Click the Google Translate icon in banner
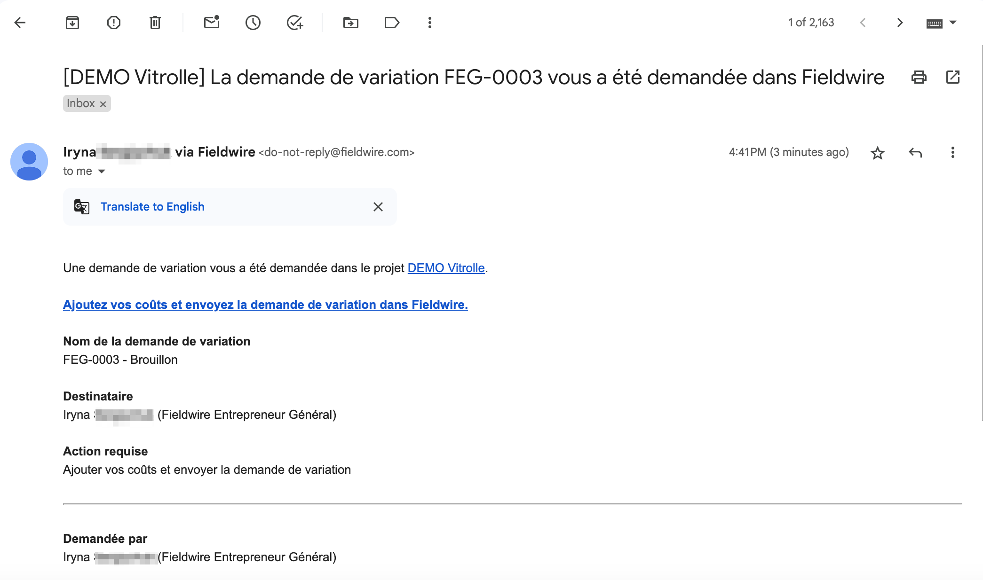The width and height of the screenshot is (983, 580). click(x=82, y=207)
